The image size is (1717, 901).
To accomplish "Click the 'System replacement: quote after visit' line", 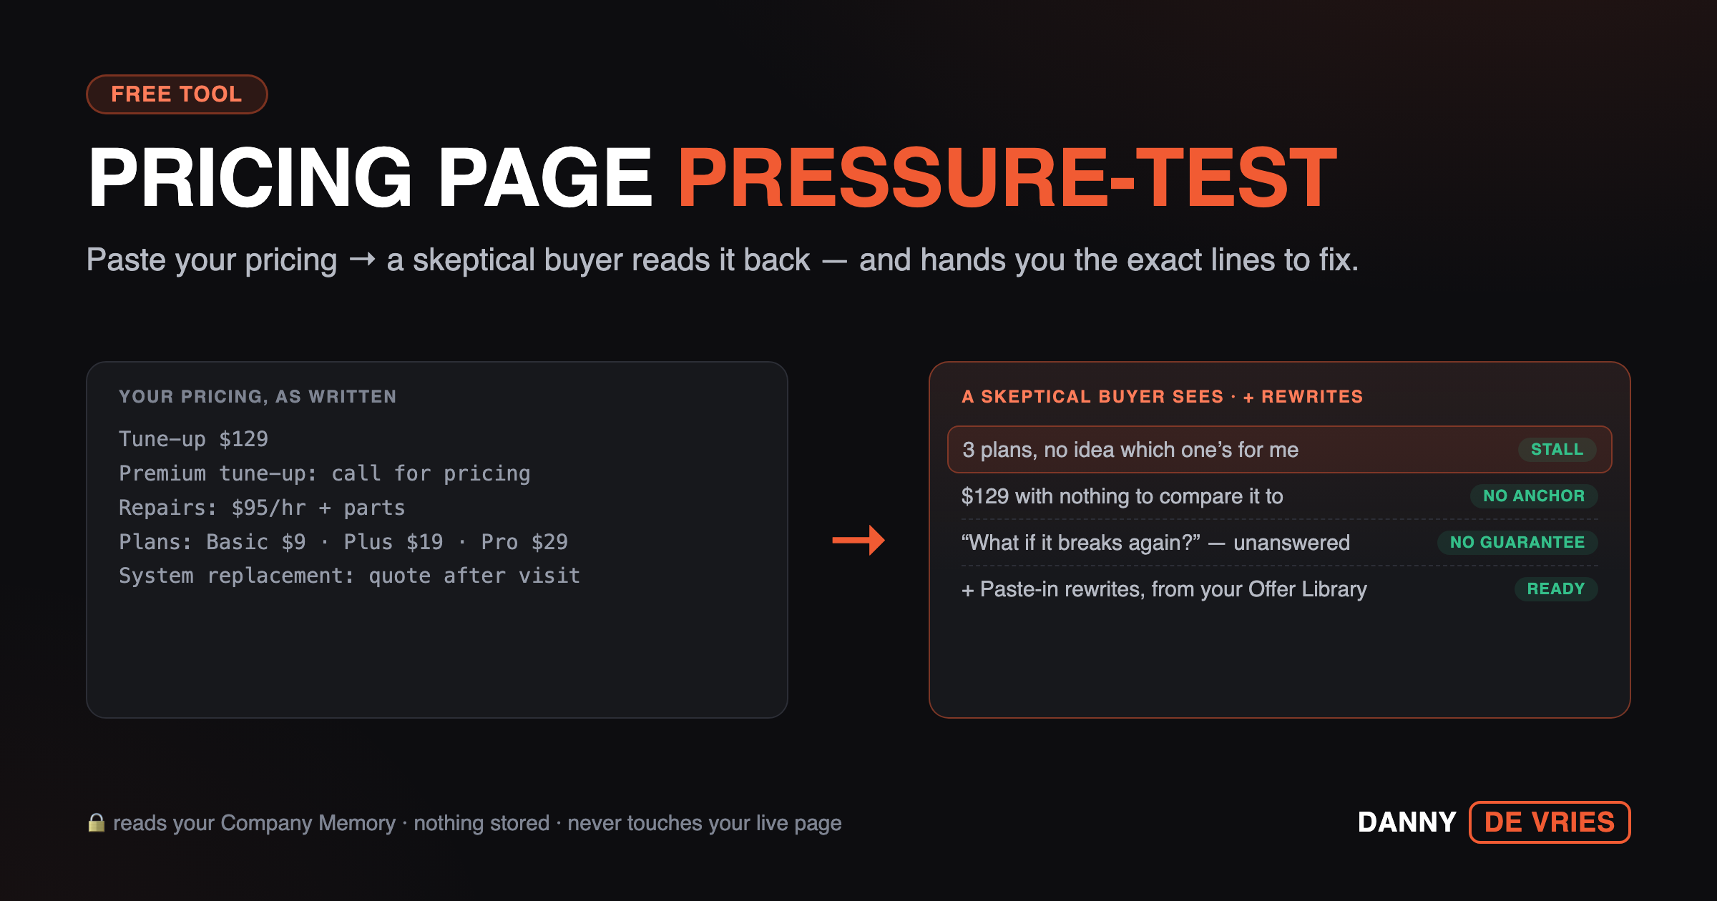I will click(349, 576).
